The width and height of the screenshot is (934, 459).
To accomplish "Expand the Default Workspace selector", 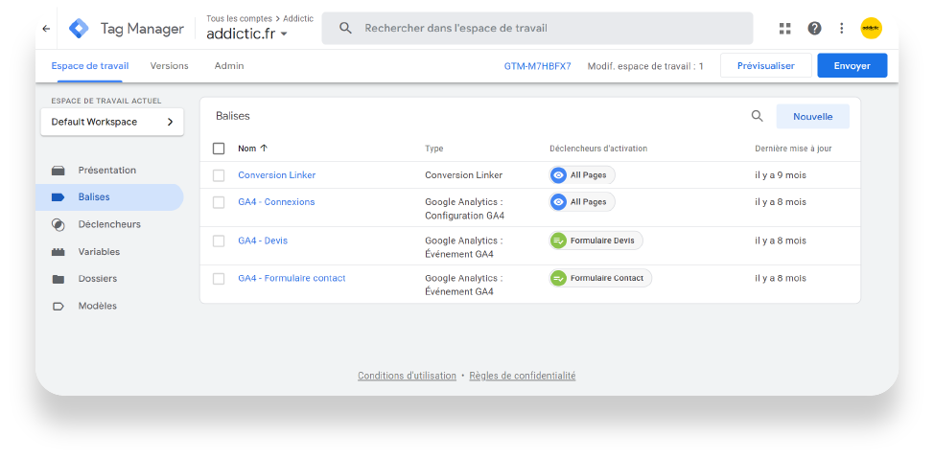I will click(x=112, y=122).
